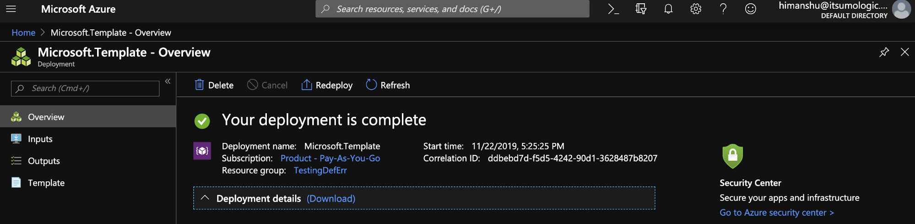Click the Download deployment details link
This screenshot has width=915, height=224.
(x=330, y=198)
